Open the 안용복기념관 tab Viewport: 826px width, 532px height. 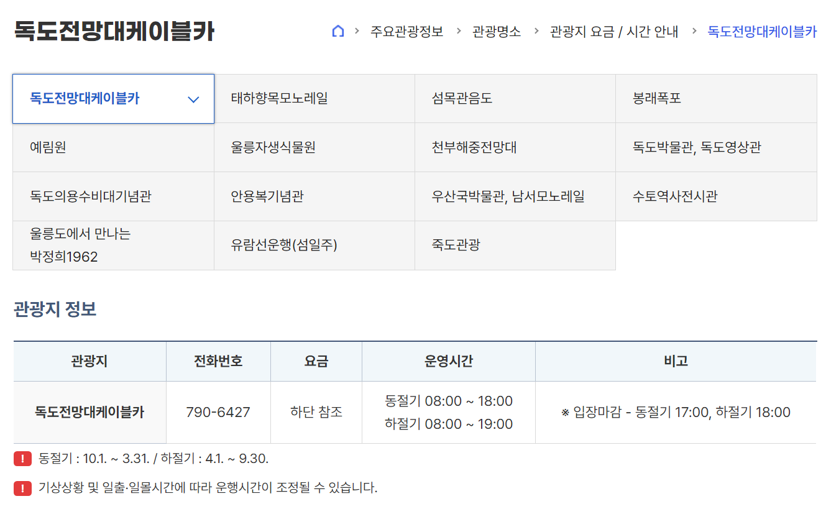tap(314, 197)
